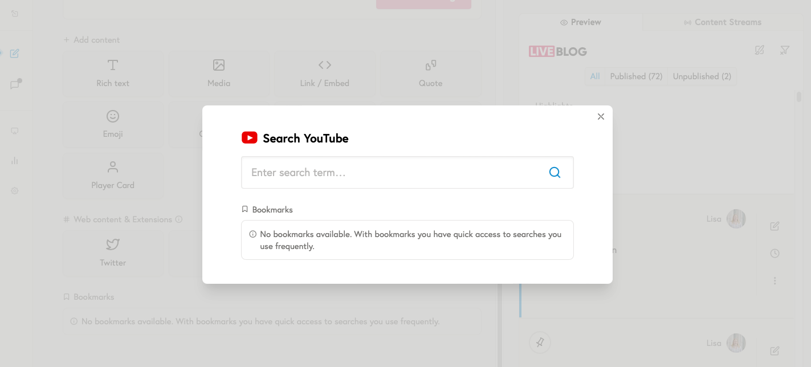This screenshot has width=811, height=367.
Task: Show Published (72) posts
Action: coord(636,76)
